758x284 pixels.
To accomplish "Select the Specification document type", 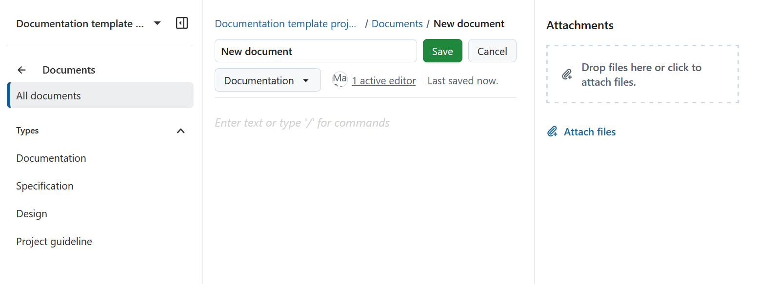I will [44, 186].
